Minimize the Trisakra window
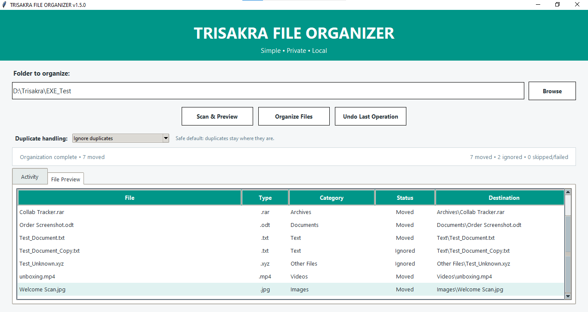 [538, 5]
